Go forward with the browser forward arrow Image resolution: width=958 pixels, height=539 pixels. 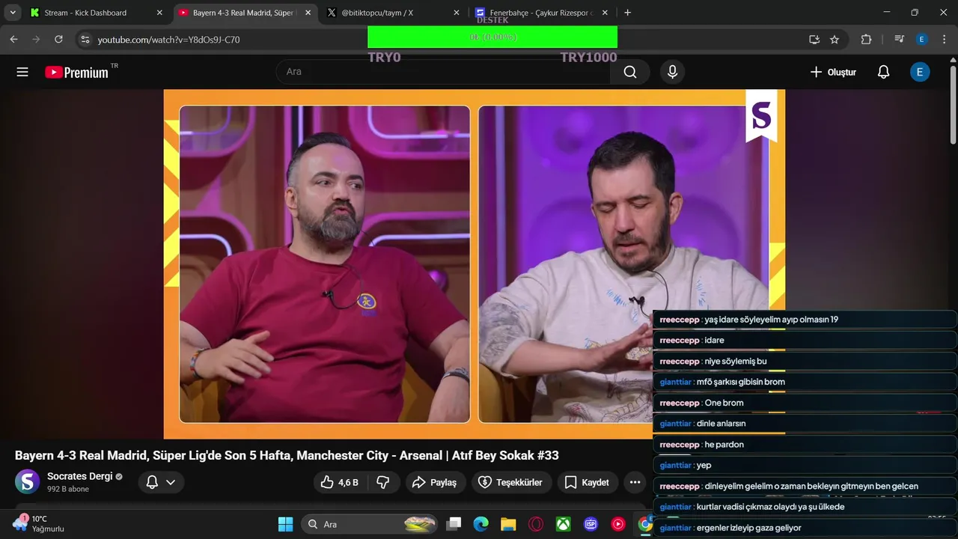pos(36,40)
